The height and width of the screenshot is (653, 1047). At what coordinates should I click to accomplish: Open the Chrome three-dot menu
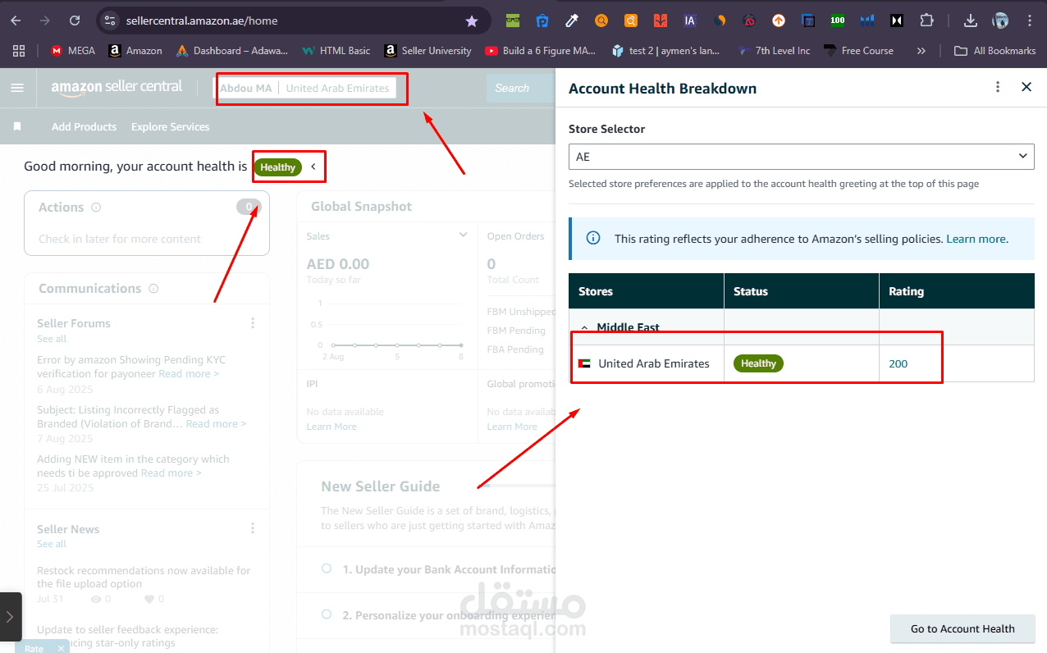point(1028,21)
